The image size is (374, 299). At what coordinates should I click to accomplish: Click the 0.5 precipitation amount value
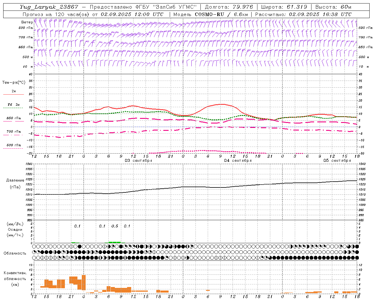115,226
